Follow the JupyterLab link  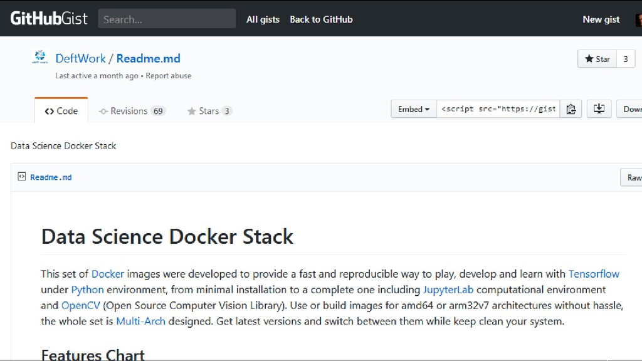448,290
